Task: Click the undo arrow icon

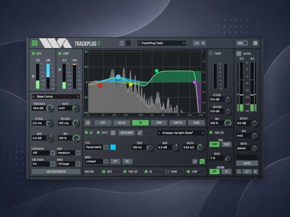Action: point(122,43)
